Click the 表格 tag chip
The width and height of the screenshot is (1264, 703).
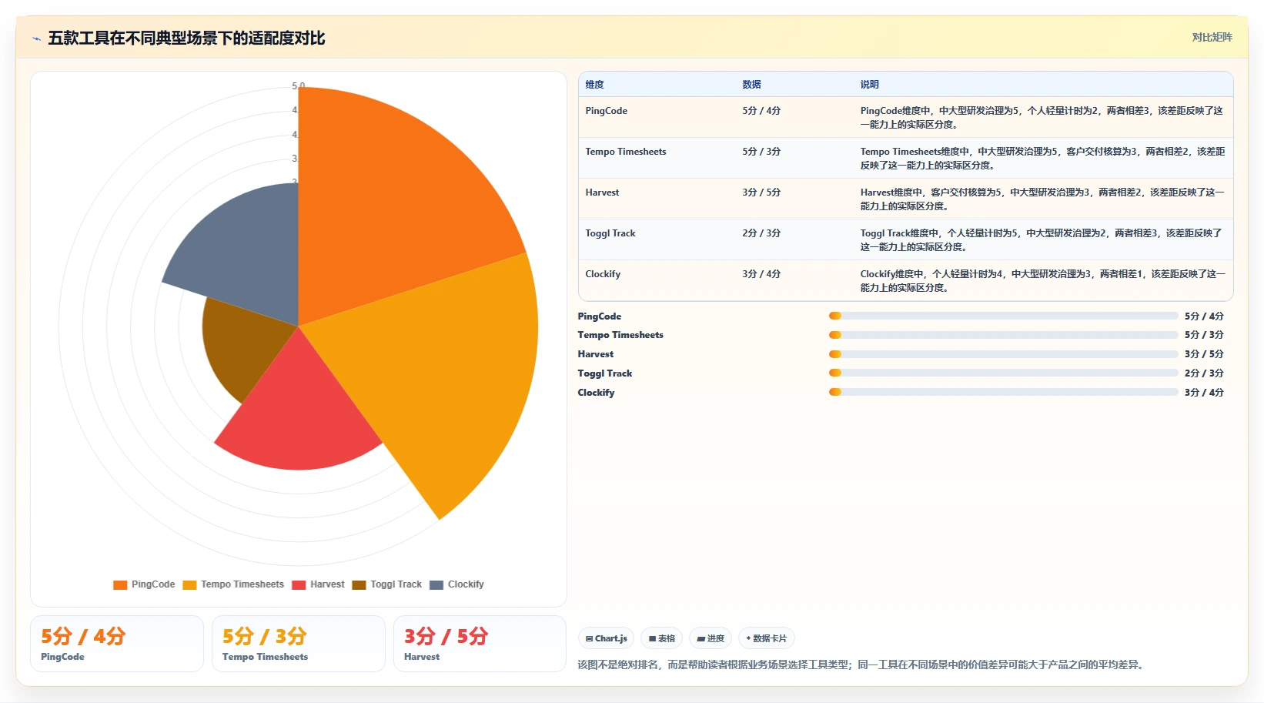tap(662, 638)
